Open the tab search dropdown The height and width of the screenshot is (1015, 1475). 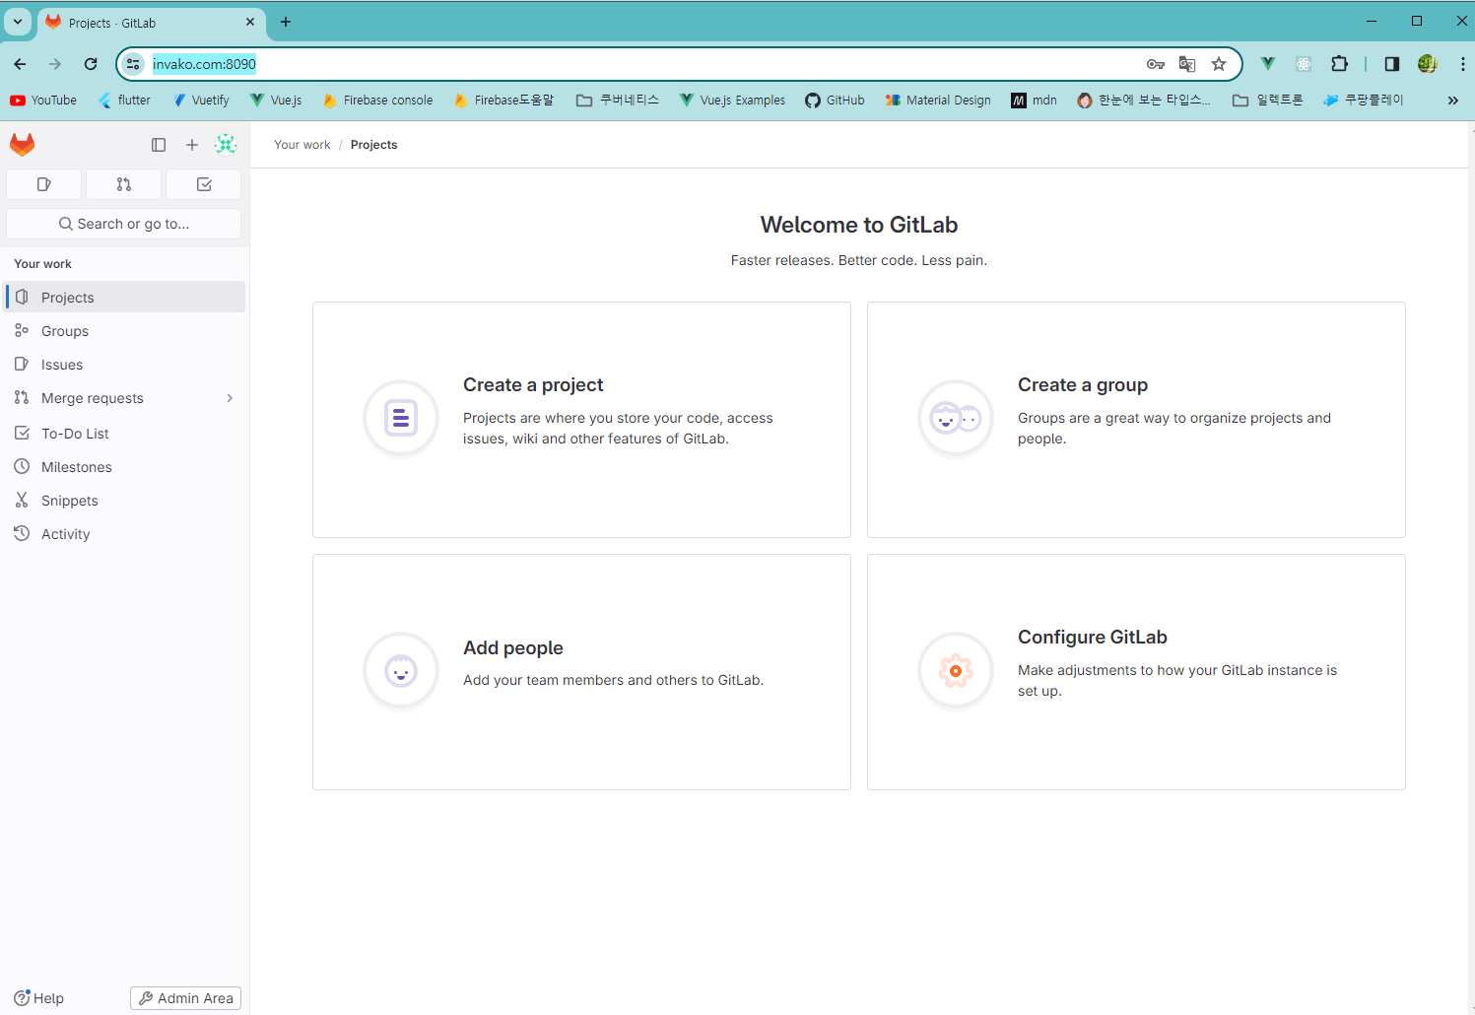coord(18,22)
